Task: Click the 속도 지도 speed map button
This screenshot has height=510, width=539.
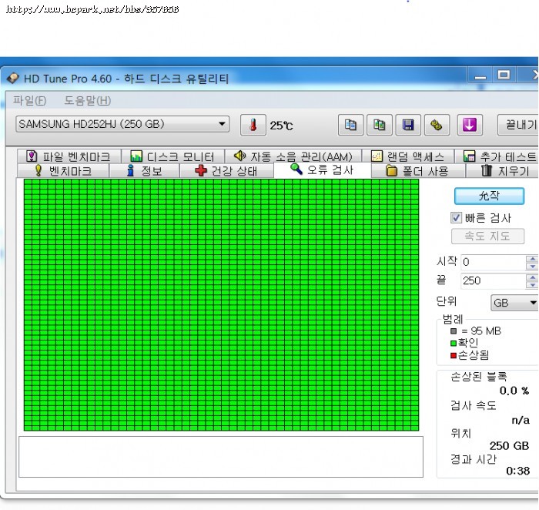Action: [487, 237]
